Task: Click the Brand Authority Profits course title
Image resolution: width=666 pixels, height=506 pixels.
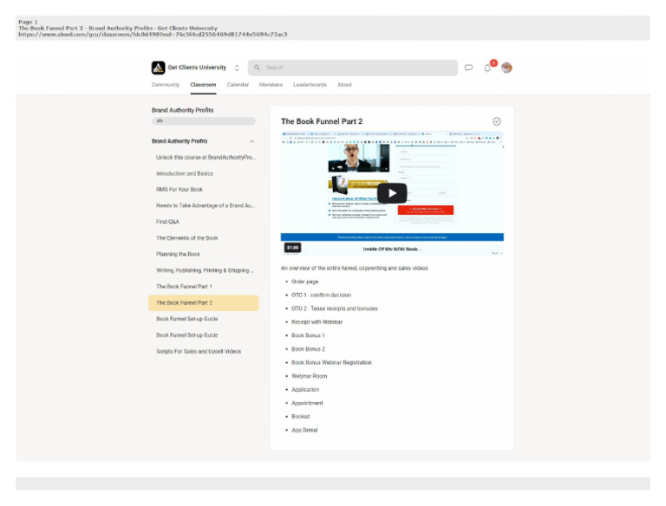Action: coord(183,110)
